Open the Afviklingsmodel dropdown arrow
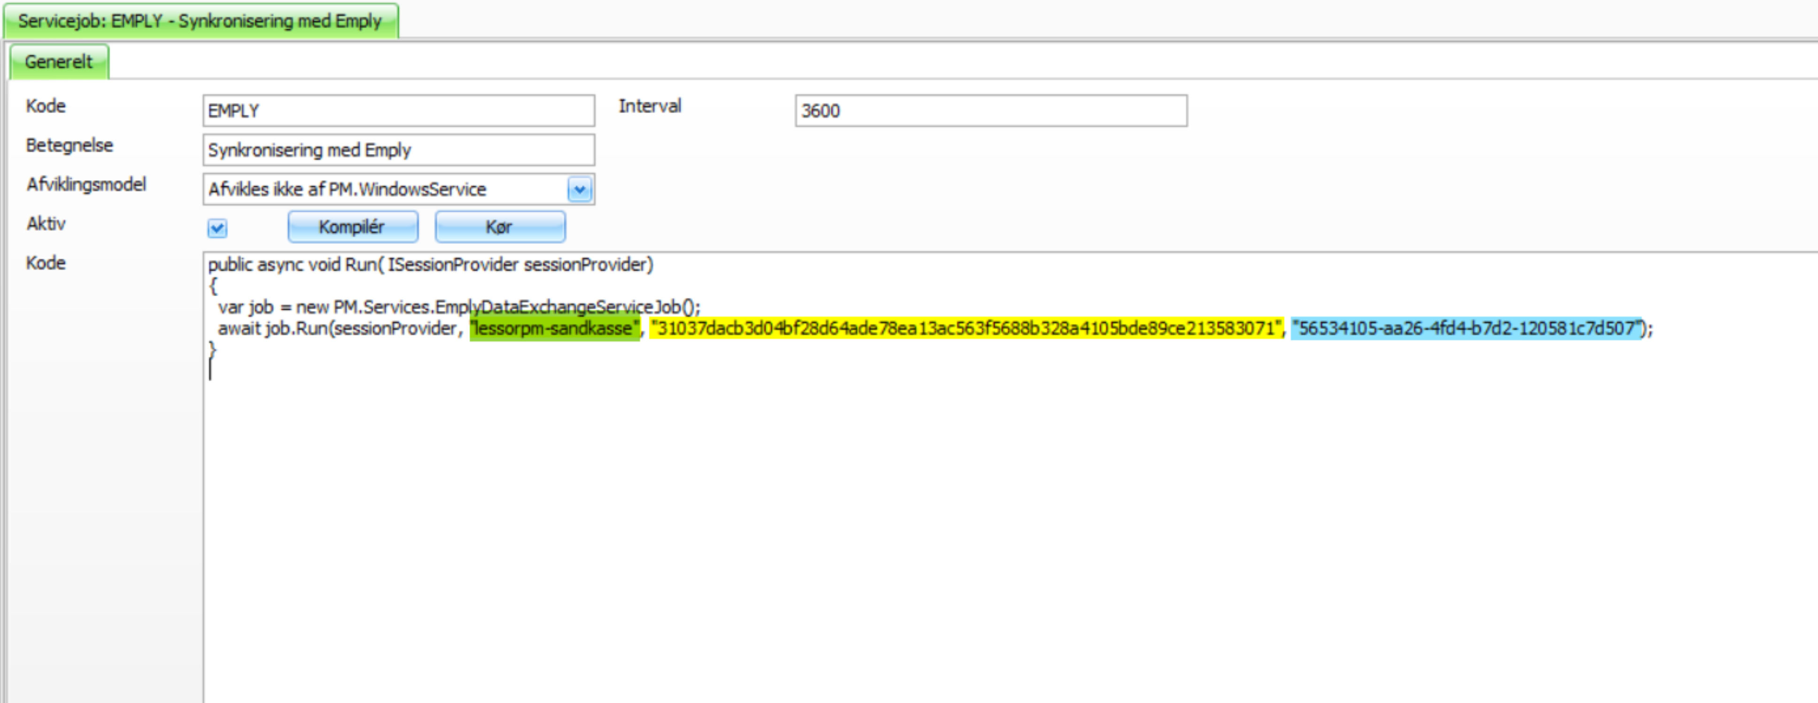Image resolution: width=1818 pixels, height=703 pixels. pos(579,189)
